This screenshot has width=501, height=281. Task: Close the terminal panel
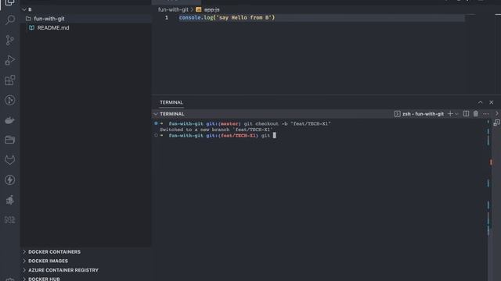tap(492, 102)
